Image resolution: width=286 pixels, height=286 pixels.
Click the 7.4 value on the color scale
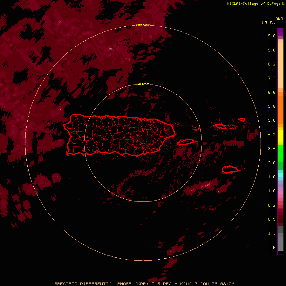click(x=272, y=78)
